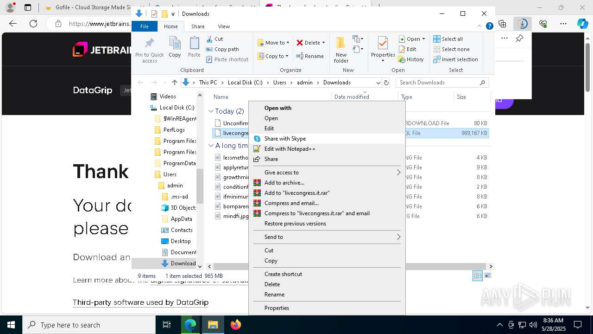Select 3D Objects in navigation tree
Image resolution: width=593 pixels, height=334 pixels.
178,208
